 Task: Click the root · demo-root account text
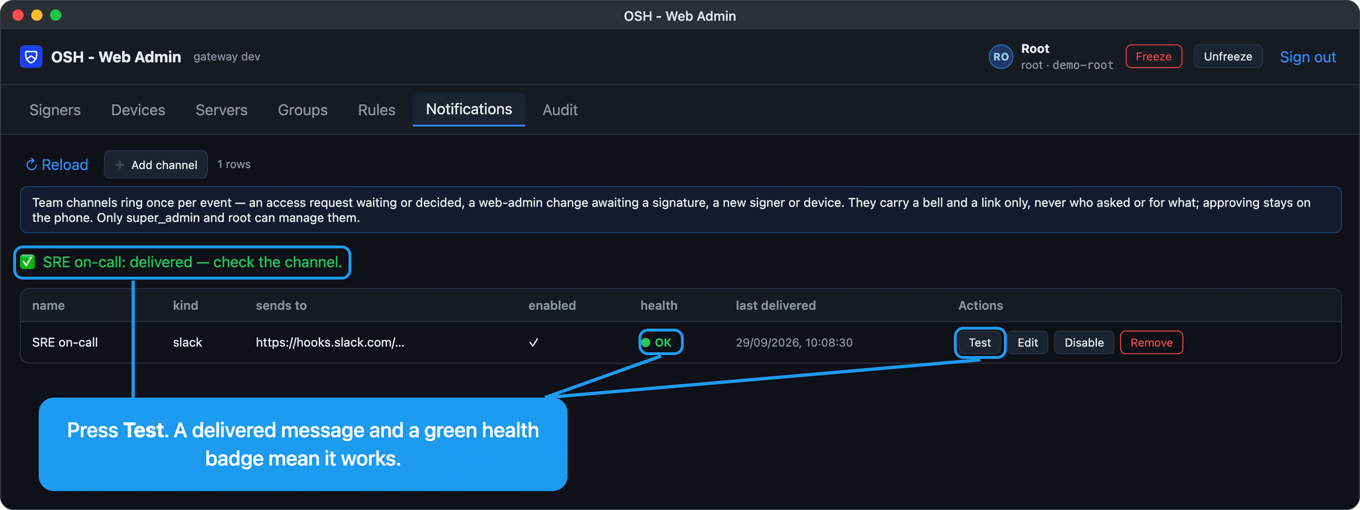1066,65
